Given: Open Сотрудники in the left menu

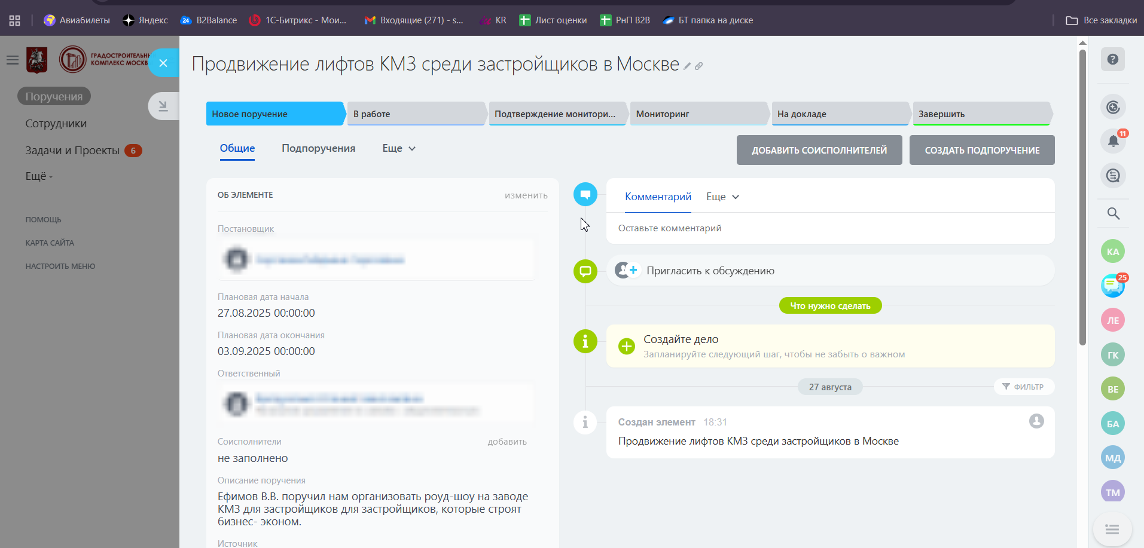Looking at the screenshot, I should (56, 124).
